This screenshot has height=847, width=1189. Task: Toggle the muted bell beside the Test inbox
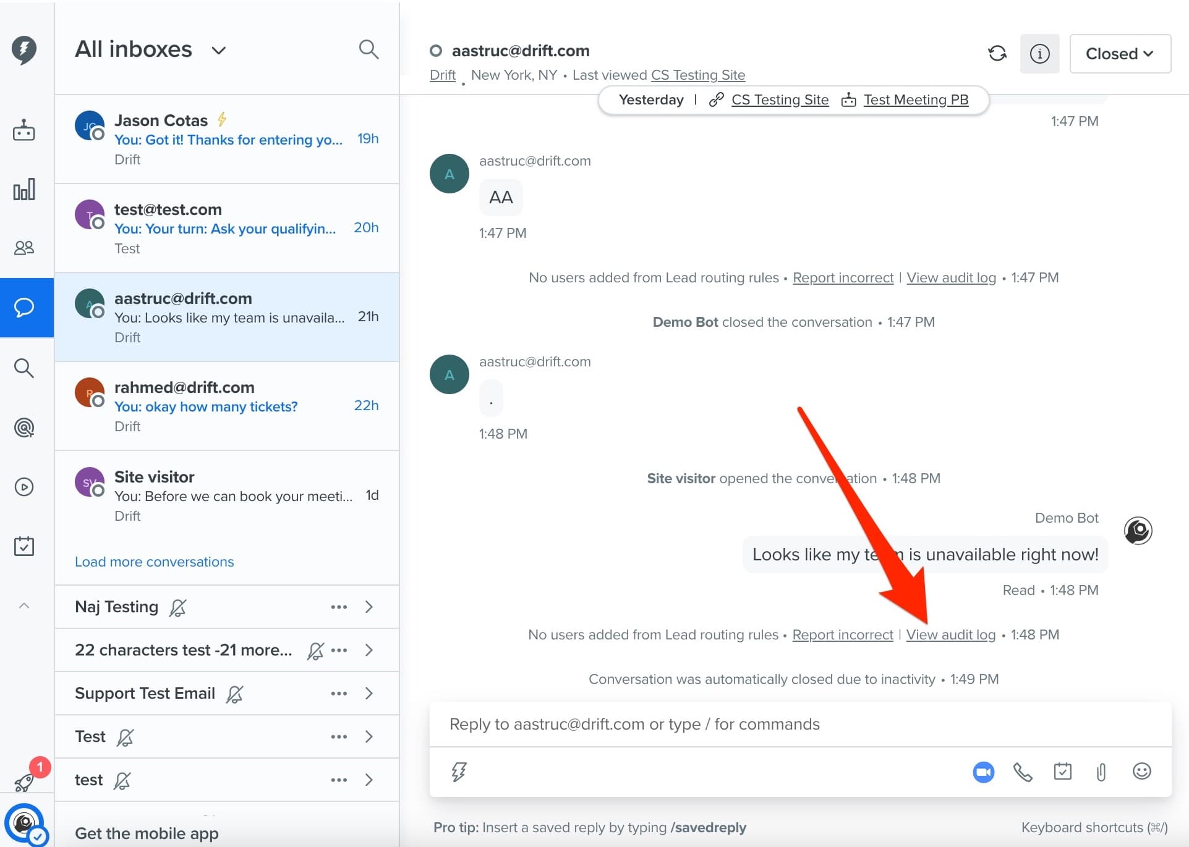tap(126, 737)
